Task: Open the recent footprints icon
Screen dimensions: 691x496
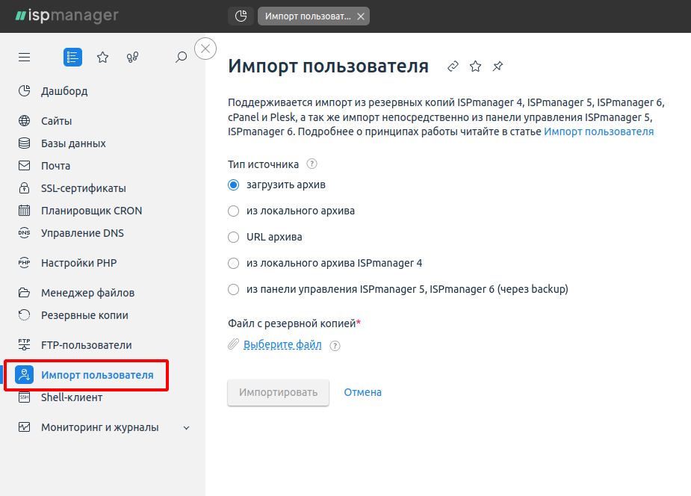Action: click(133, 58)
